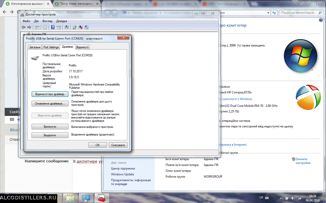The height and width of the screenshot is (203, 326).
Task: Open the Центр підтримки link
Action: coord(123,168)
